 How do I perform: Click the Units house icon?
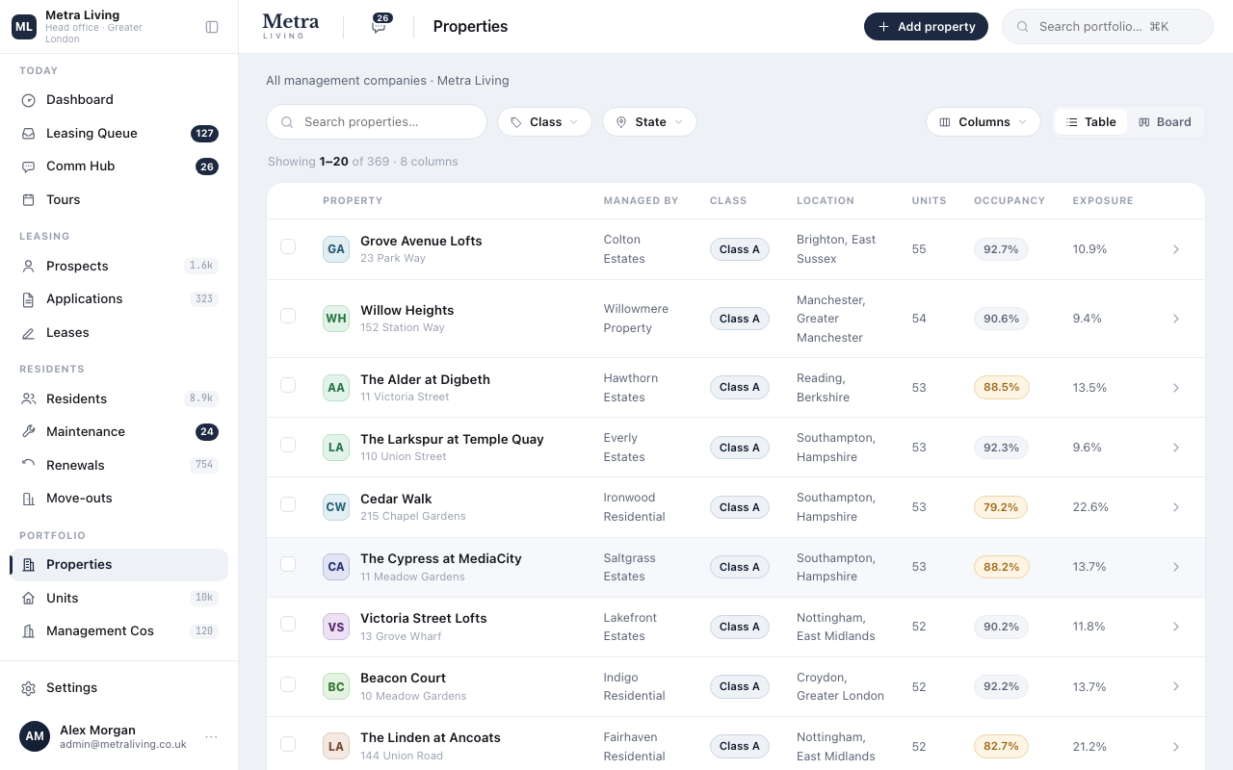point(28,599)
